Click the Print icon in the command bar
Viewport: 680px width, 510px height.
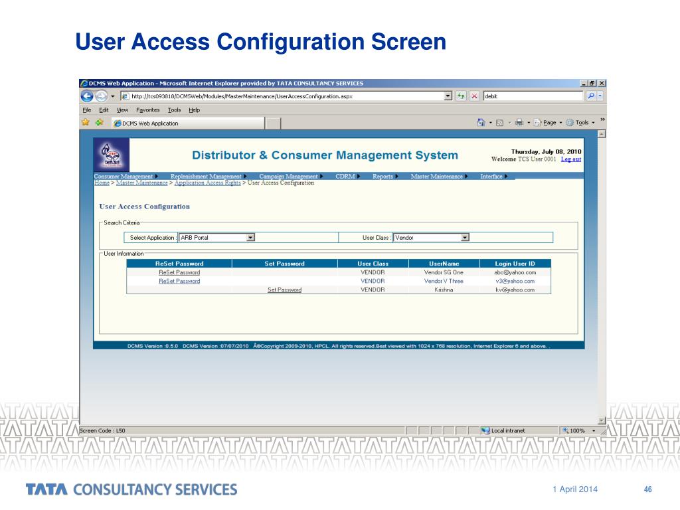click(519, 123)
